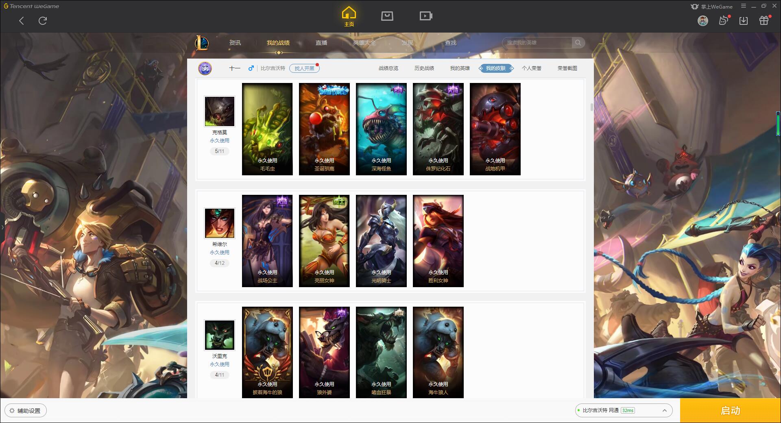The width and height of the screenshot is (781, 423).
Task: Open the 我的战绩 tab
Action: coord(278,43)
